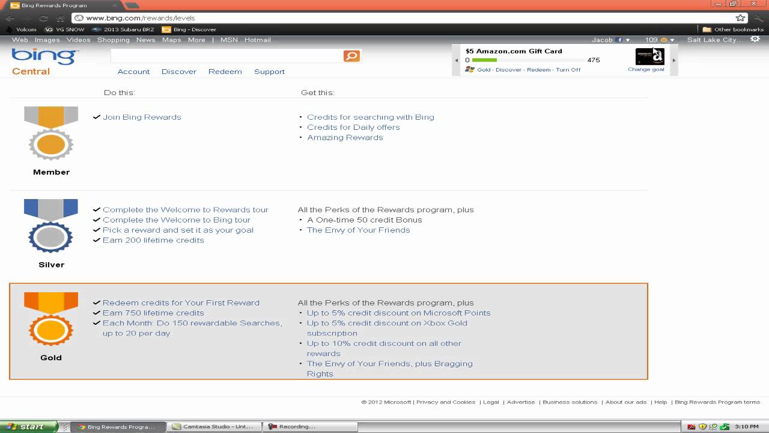Go to Images in Bing header
This screenshot has height=433, width=769.
click(47, 40)
